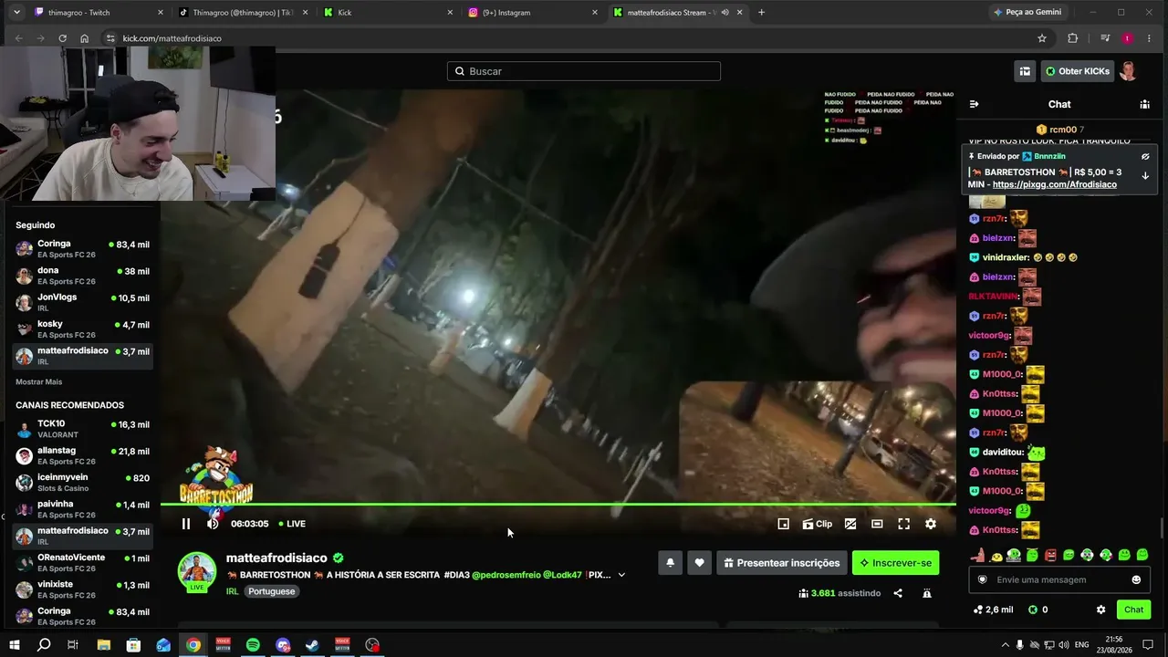The image size is (1168, 657).
Task: Open the pixgg.com/Afrodisiaco link
Action: [x=1055, y=184]
